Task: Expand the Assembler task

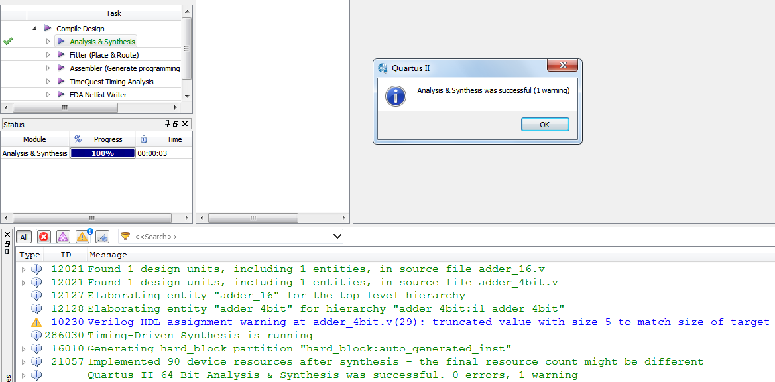Action: point(48,68)
